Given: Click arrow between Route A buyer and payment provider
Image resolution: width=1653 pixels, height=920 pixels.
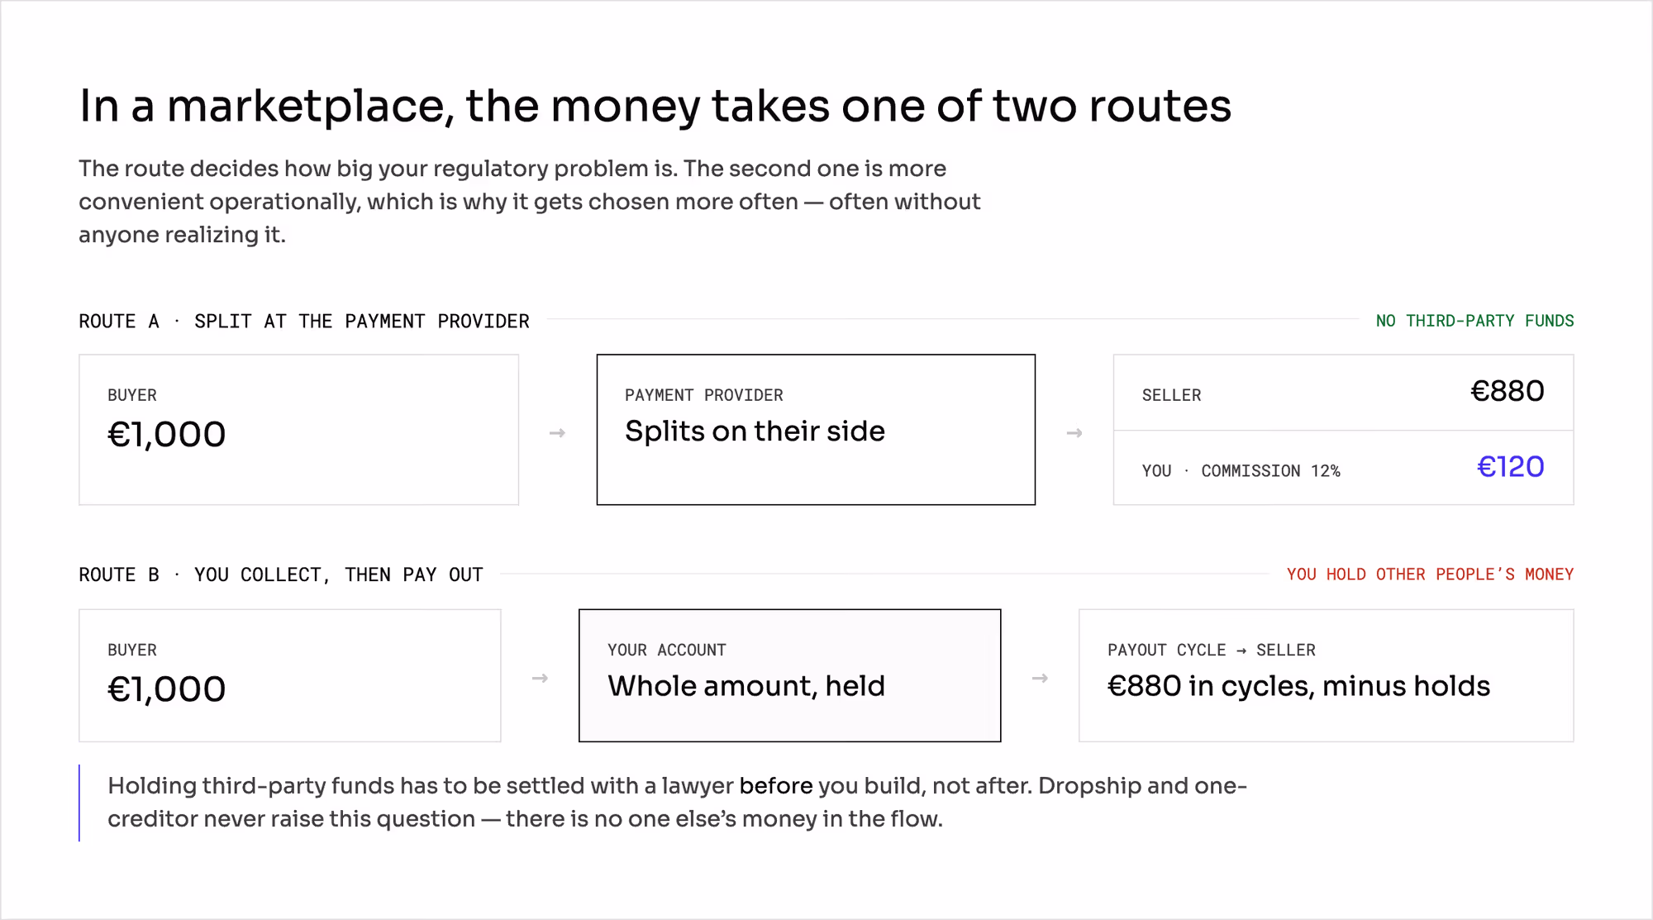Looking at the screenshot, I should click(x=557, y=432).
